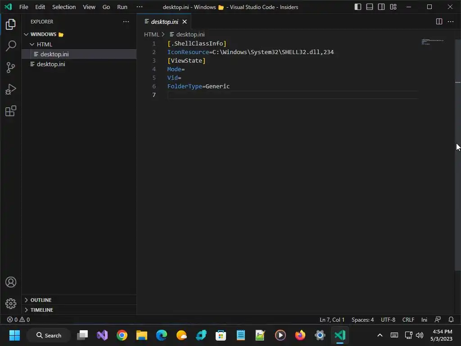
Task: Expand the TIMELINE section
Action: click(x=79, y=310)
